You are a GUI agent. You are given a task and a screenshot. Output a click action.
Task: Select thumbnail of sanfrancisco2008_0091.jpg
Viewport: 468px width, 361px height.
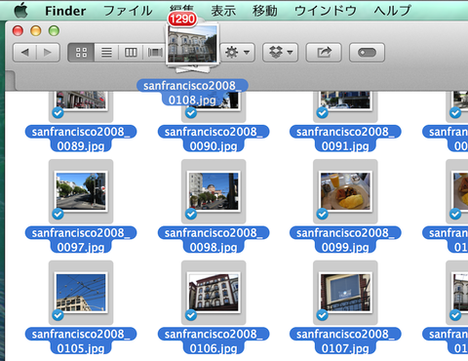click(x=345, y=100)
